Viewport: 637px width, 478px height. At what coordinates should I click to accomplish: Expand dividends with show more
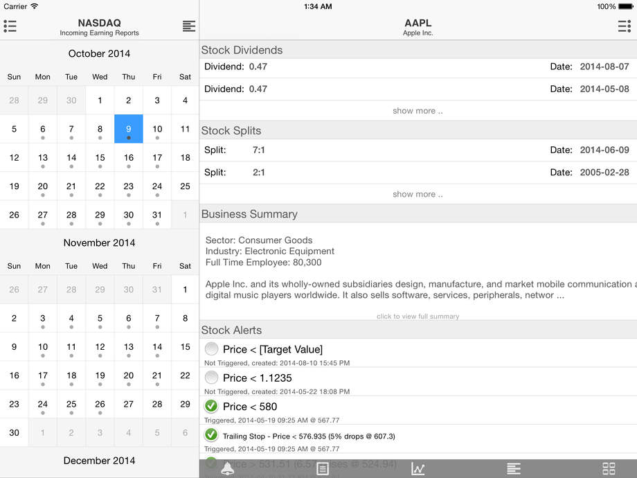[x=418, y=111]
